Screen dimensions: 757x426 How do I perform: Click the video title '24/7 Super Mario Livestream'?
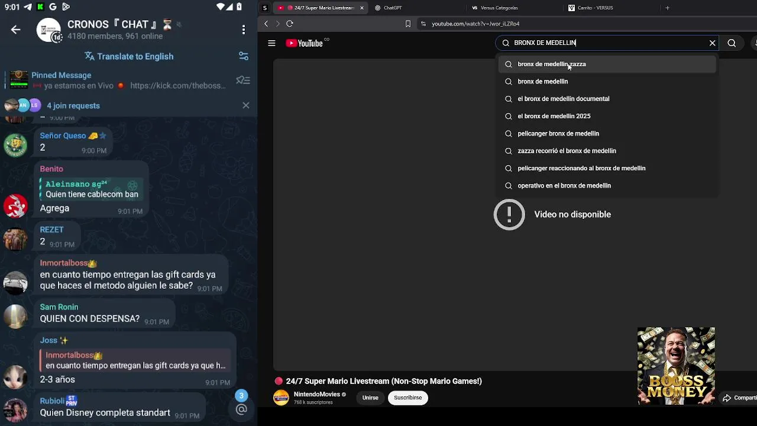pos(384,381)
